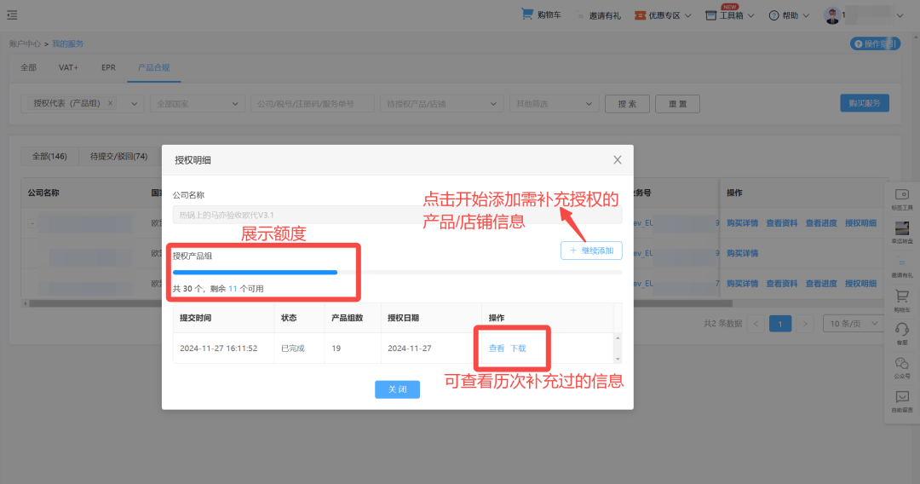Select the 待提交/驳回(74) status tab
This screenshot has height=484, width=920.
coord(118,156)
